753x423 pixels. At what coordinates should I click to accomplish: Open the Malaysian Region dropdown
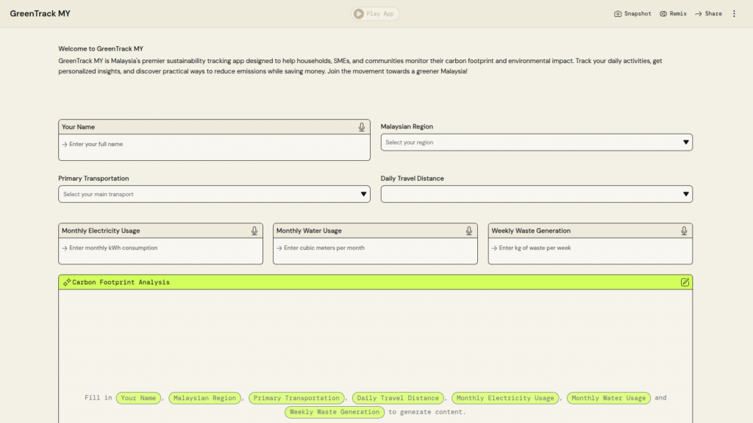coord(536,142)
